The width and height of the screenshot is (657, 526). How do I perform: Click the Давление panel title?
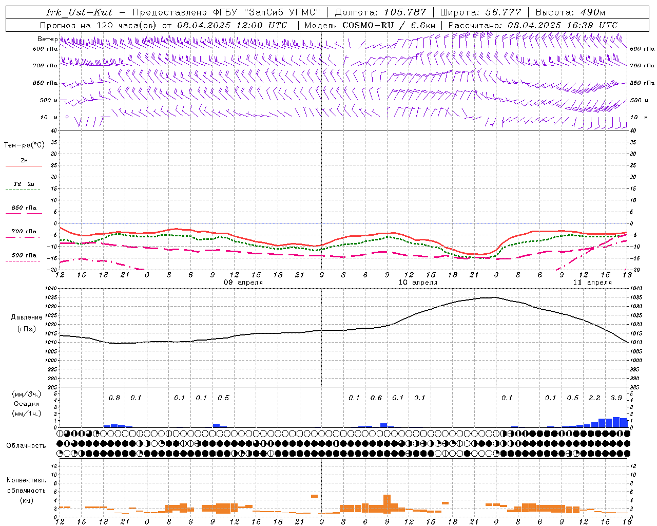coord(27,317)
